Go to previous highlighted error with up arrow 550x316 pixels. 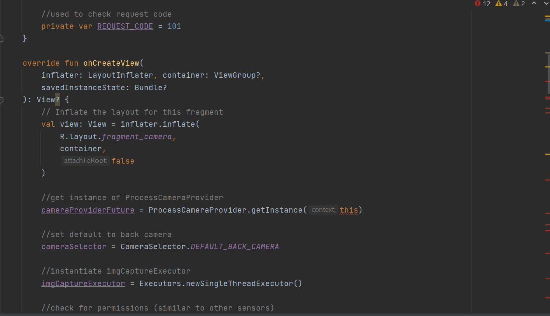click(534, 3)
